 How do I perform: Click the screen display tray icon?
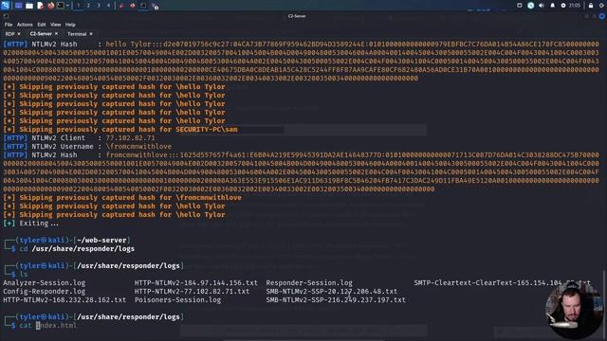[520, 6]
